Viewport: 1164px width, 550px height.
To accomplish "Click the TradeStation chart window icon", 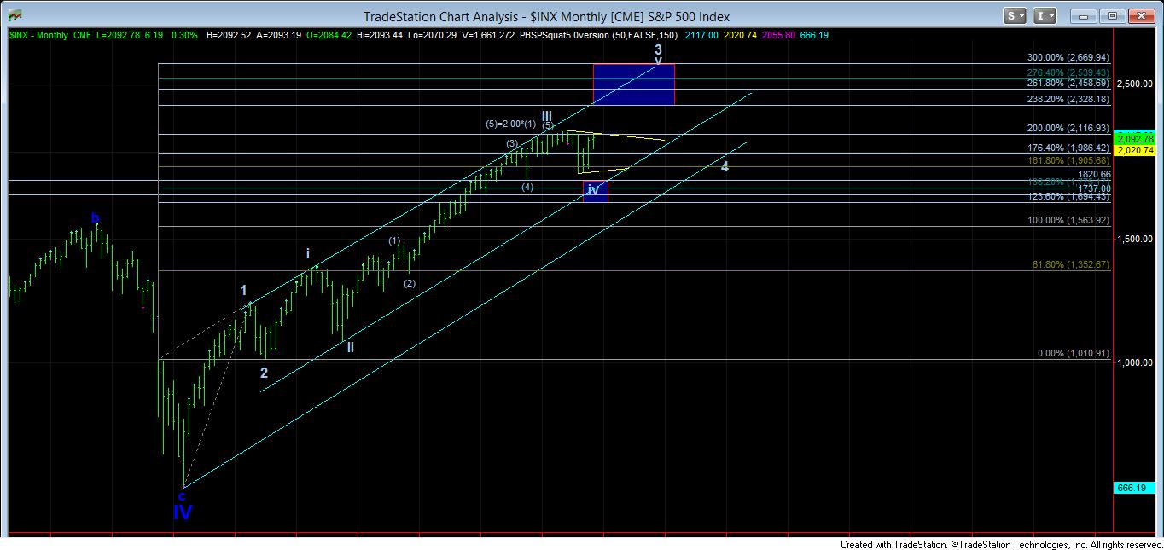I will click(x=13, y=16).
